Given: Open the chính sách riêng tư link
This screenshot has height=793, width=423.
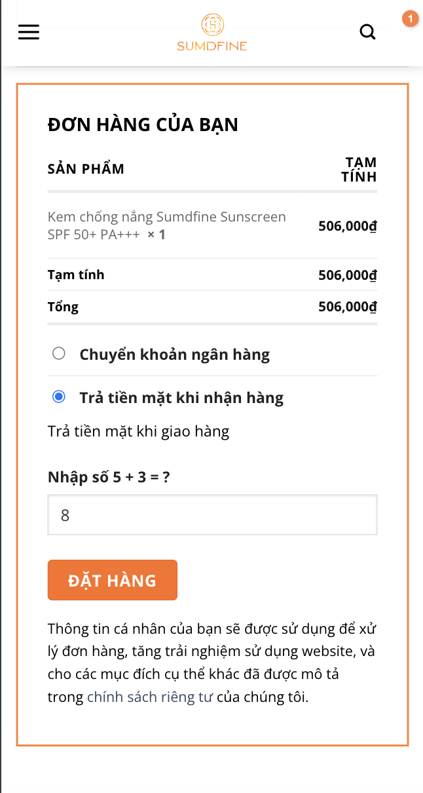Looking at the screenshot, I should tap(150, 697).
